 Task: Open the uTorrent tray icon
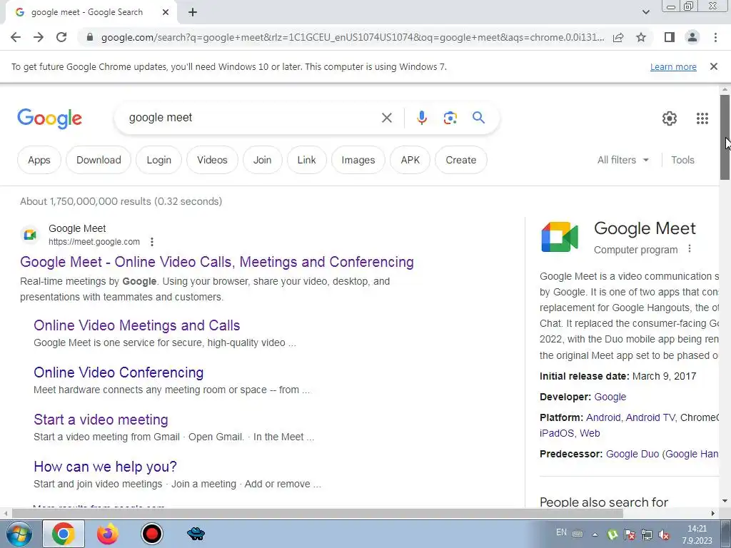(612, 535)
